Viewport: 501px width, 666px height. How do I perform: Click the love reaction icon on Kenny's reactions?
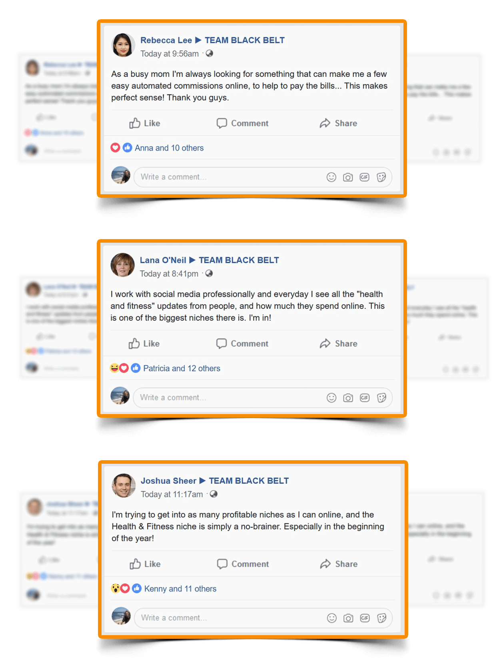click(x=125, y=588)
